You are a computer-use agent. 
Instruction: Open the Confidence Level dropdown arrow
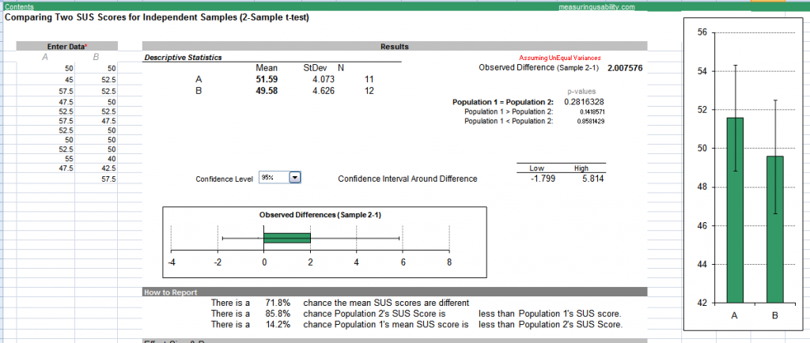point(294,178)
